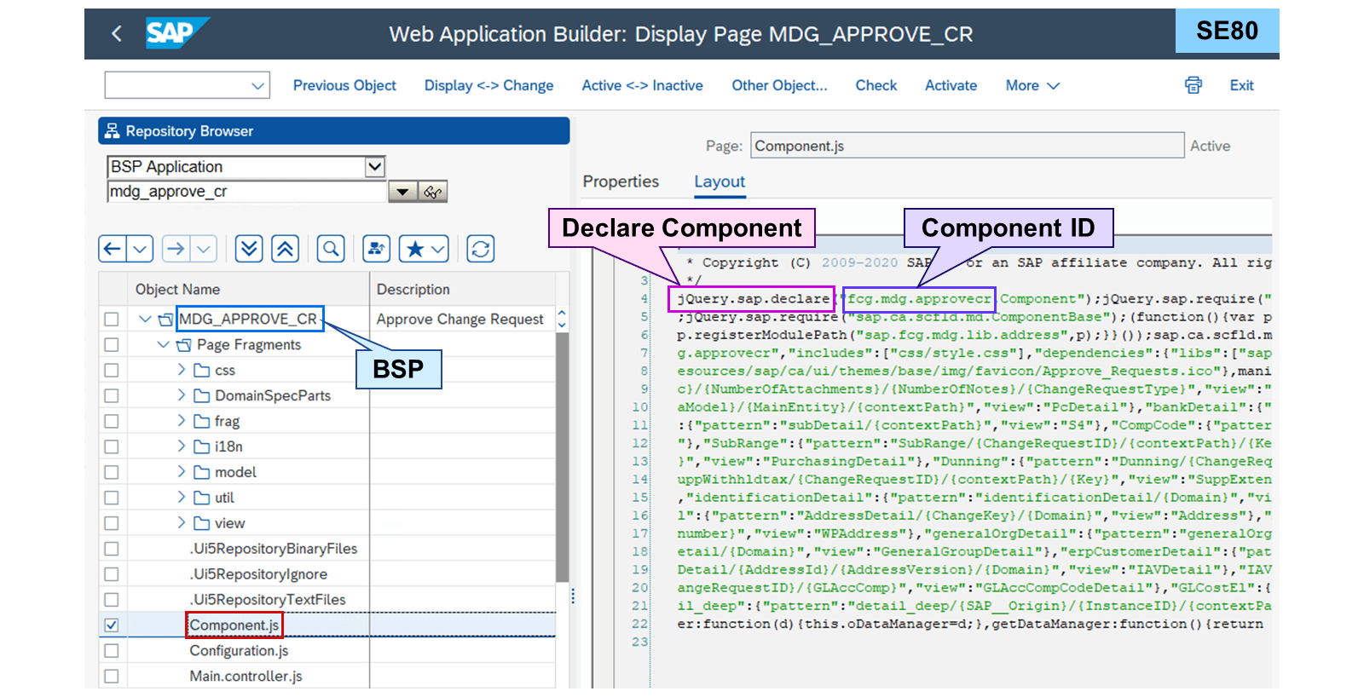This screenshot has height=697, width=1364.
Task: Open the back navigation history dropdown
Action: 140,249
